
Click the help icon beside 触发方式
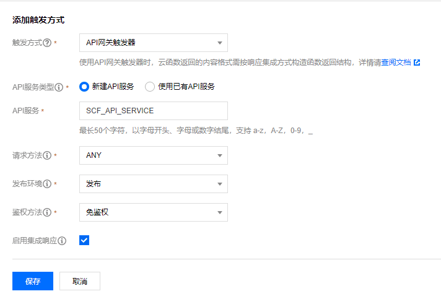click(47, 43)
